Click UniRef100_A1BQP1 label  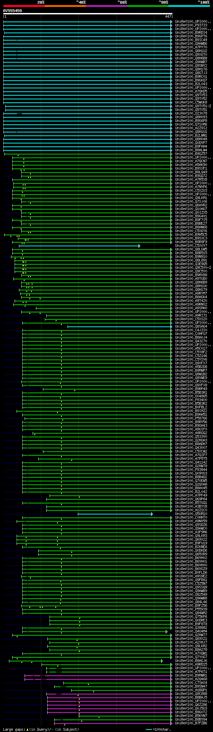(x=191, y=690)
